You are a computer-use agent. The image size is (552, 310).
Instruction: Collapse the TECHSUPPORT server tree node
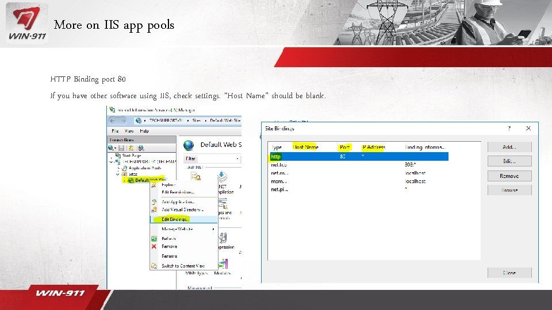111,162
